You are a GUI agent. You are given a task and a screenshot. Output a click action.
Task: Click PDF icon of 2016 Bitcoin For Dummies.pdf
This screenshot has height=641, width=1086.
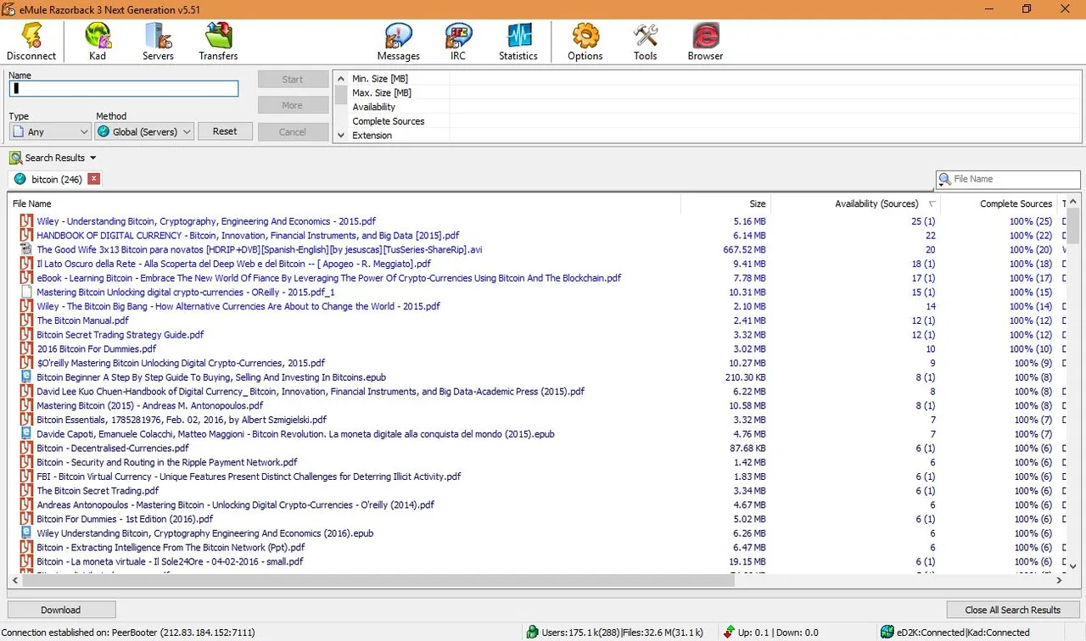(x=25, y=348)
